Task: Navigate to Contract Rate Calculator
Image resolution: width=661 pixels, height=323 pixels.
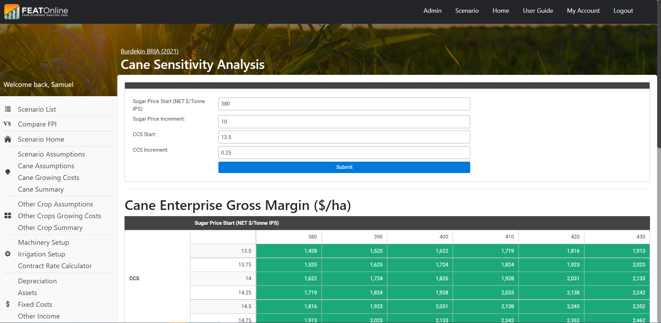Action: point(55,266)
